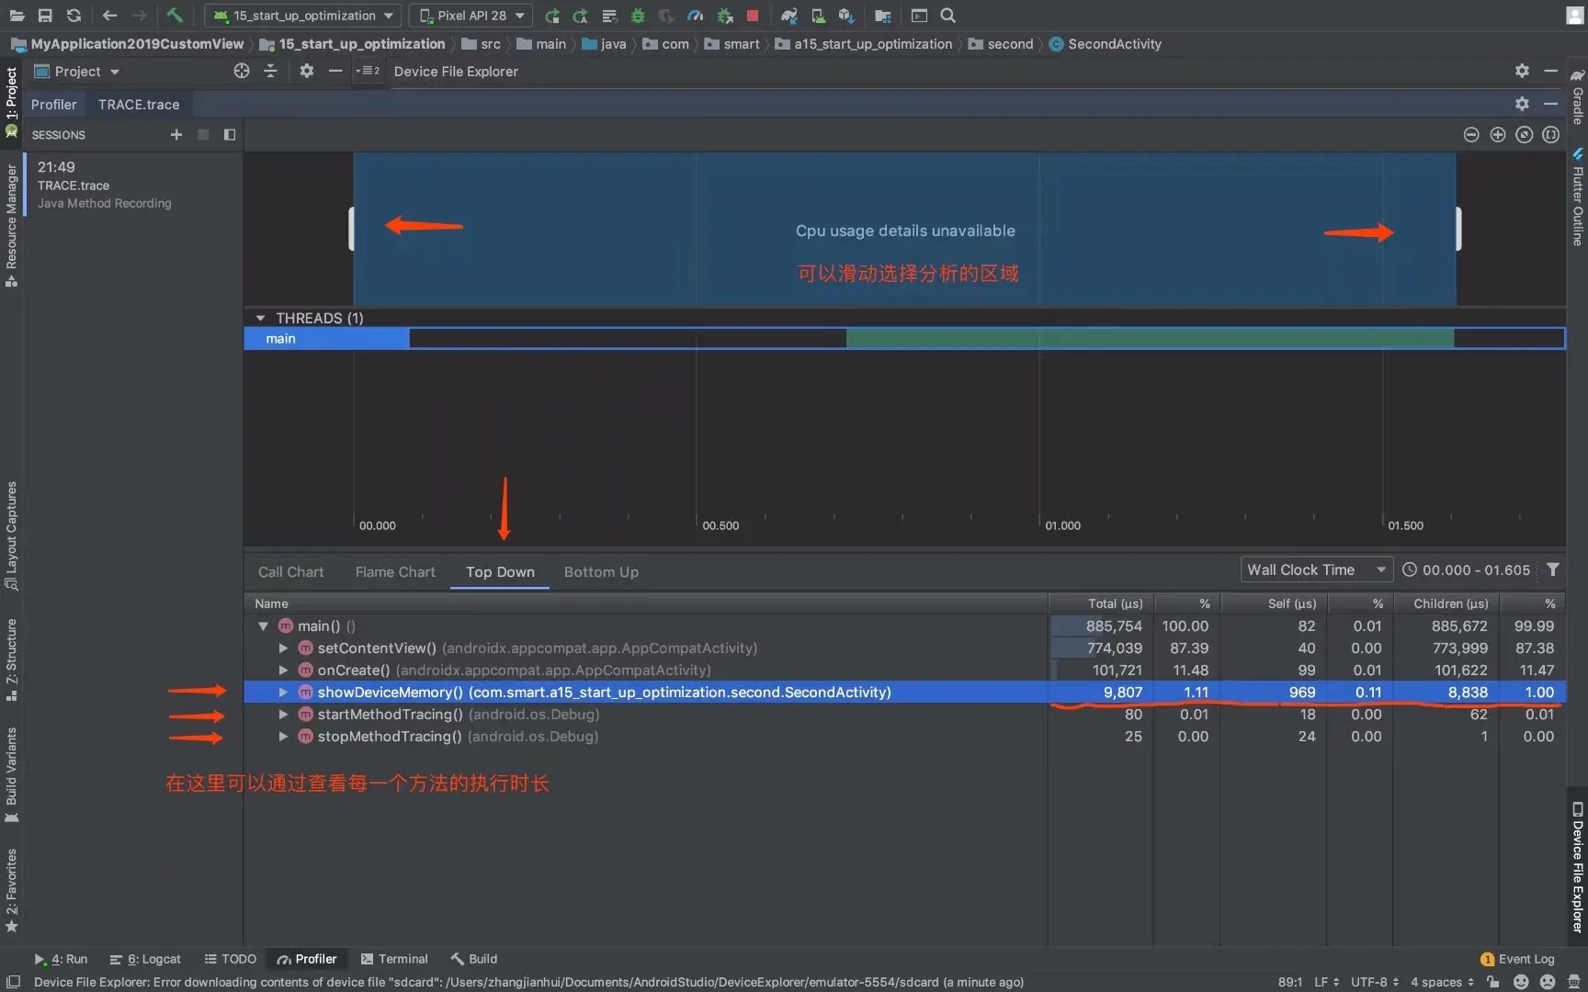Open SDK Manager icon in toolbar
Image resolution: width=1588 pixels, height=992 pixels.
[x=846, y=16]
